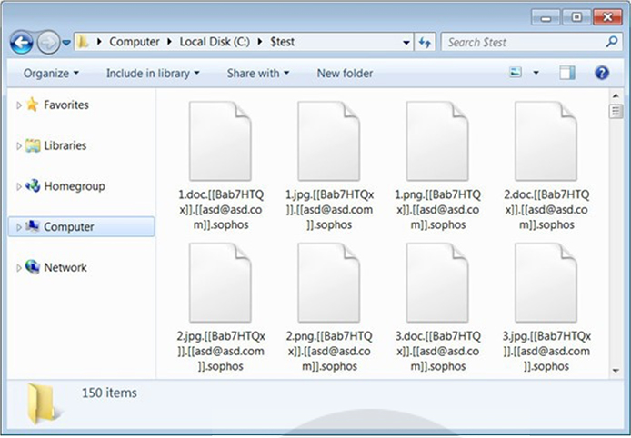Click the vertical scrollbar thumb
The width and height of the screenshot is (631, 438).
[x=616, y=111]
